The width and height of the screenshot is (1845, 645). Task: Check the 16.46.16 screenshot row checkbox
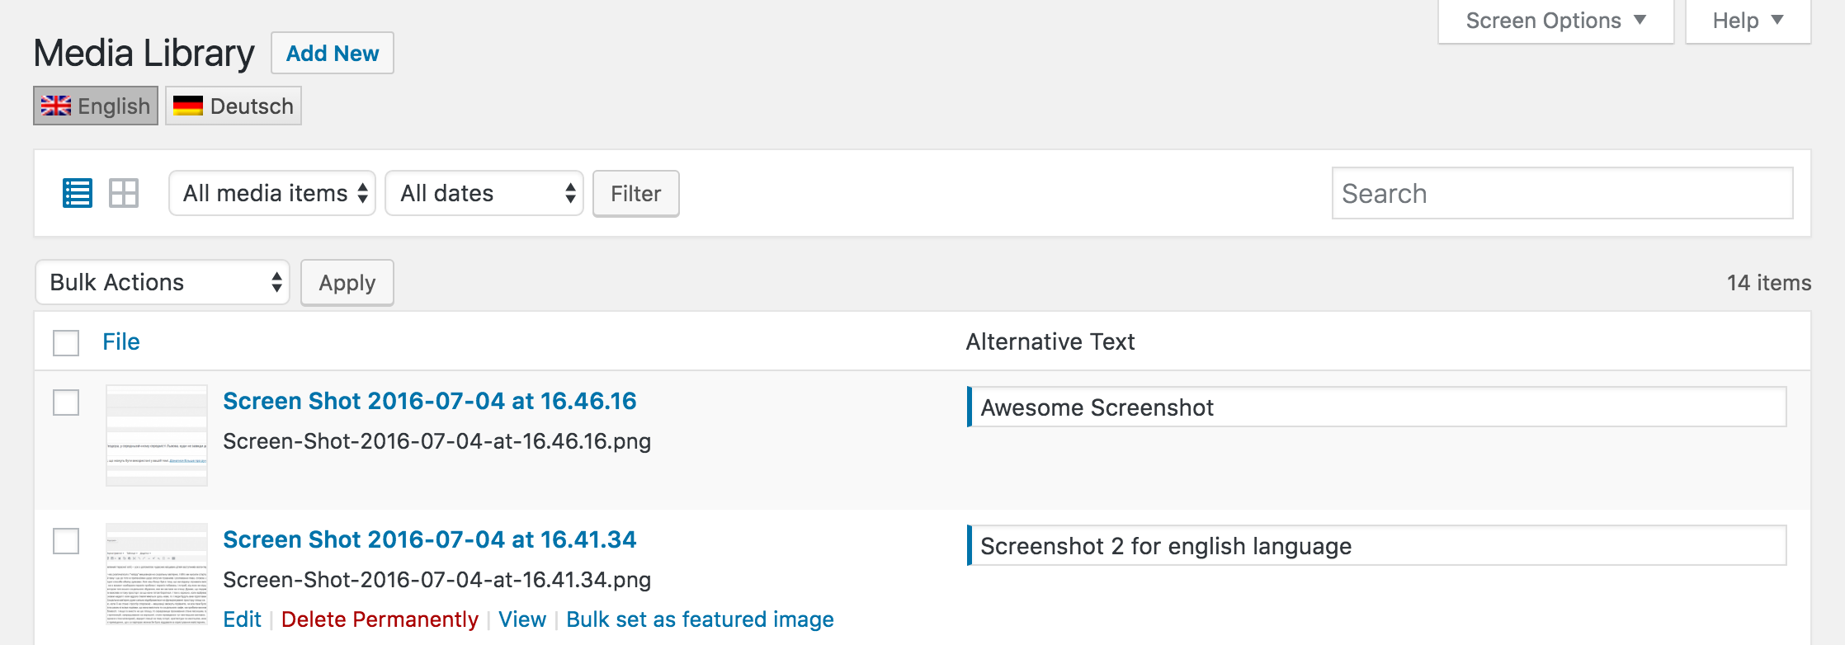pyautogui.click(x=66, y=403)
